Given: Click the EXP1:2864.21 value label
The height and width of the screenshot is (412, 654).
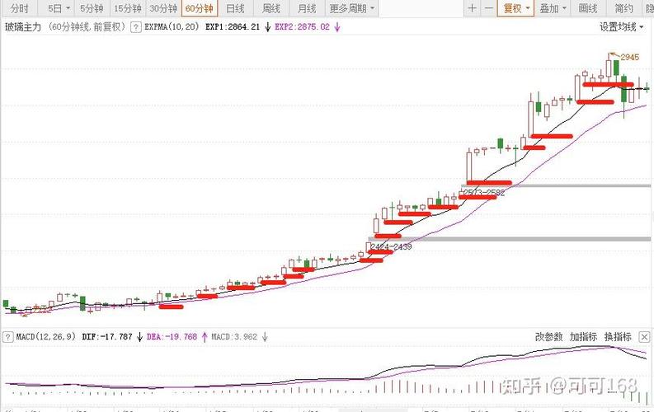Looking at the screenshot, I should click(233, 27).
